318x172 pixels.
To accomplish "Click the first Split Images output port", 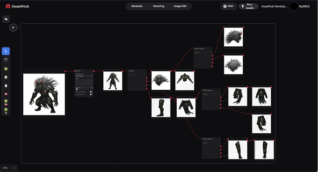I will (x=147, y=78).
